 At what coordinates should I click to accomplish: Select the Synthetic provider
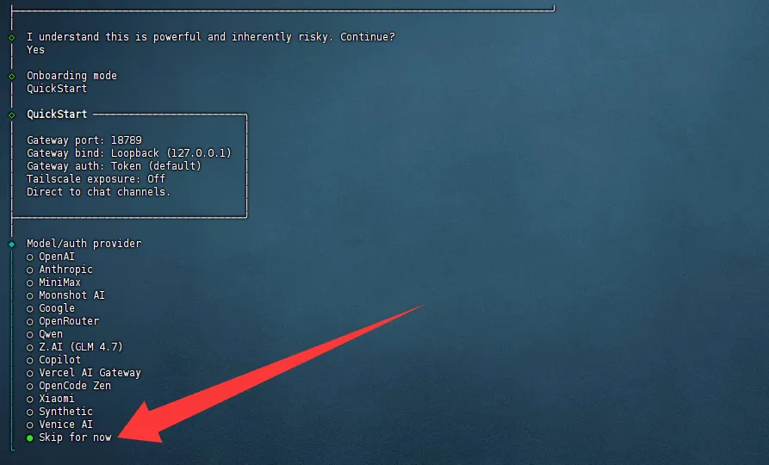(x=59, y=411)
